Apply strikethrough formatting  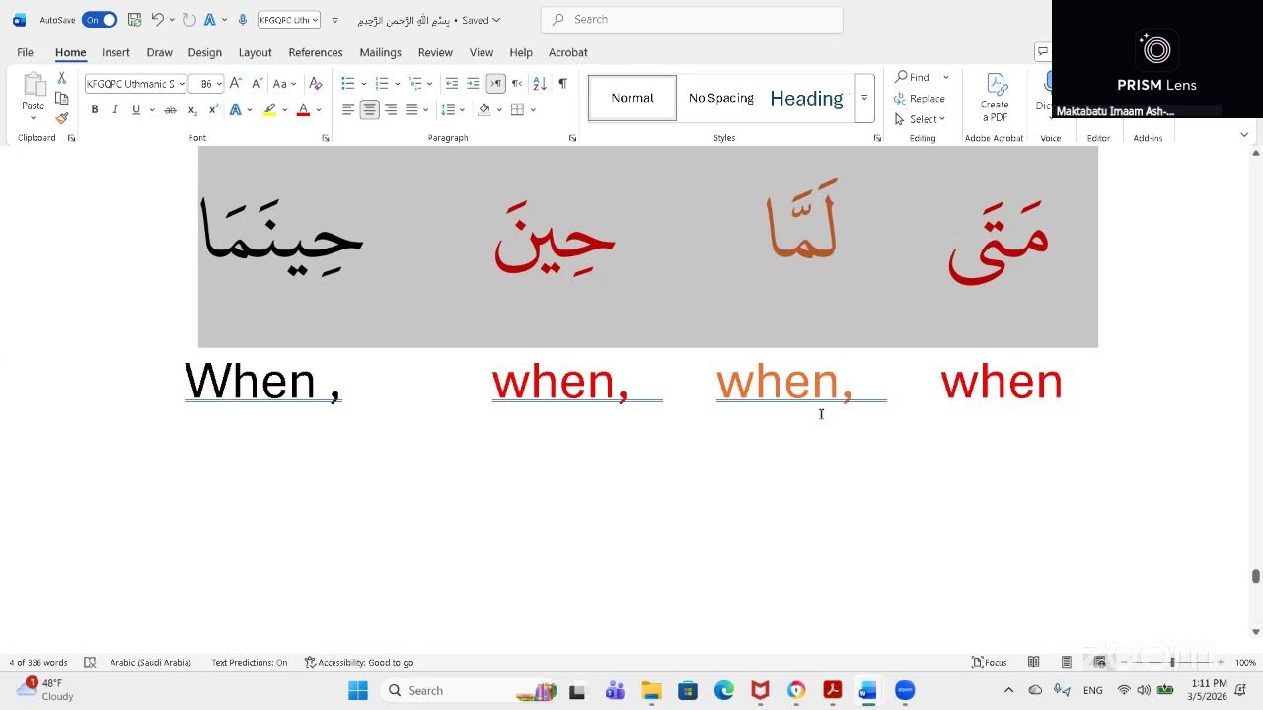170,109
